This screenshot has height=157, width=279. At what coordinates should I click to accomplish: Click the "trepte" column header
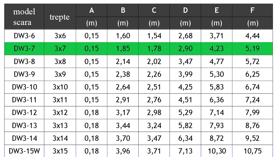coord(60,17)
